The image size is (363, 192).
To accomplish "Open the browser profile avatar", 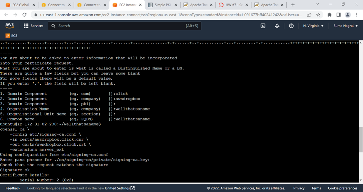I will [x=348, y=15].
